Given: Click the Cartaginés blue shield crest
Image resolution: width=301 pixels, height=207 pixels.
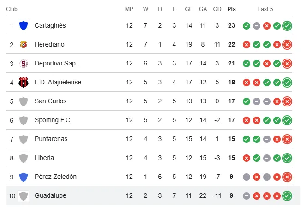Looking at the screenshot, I should click(x=24, y=26).
